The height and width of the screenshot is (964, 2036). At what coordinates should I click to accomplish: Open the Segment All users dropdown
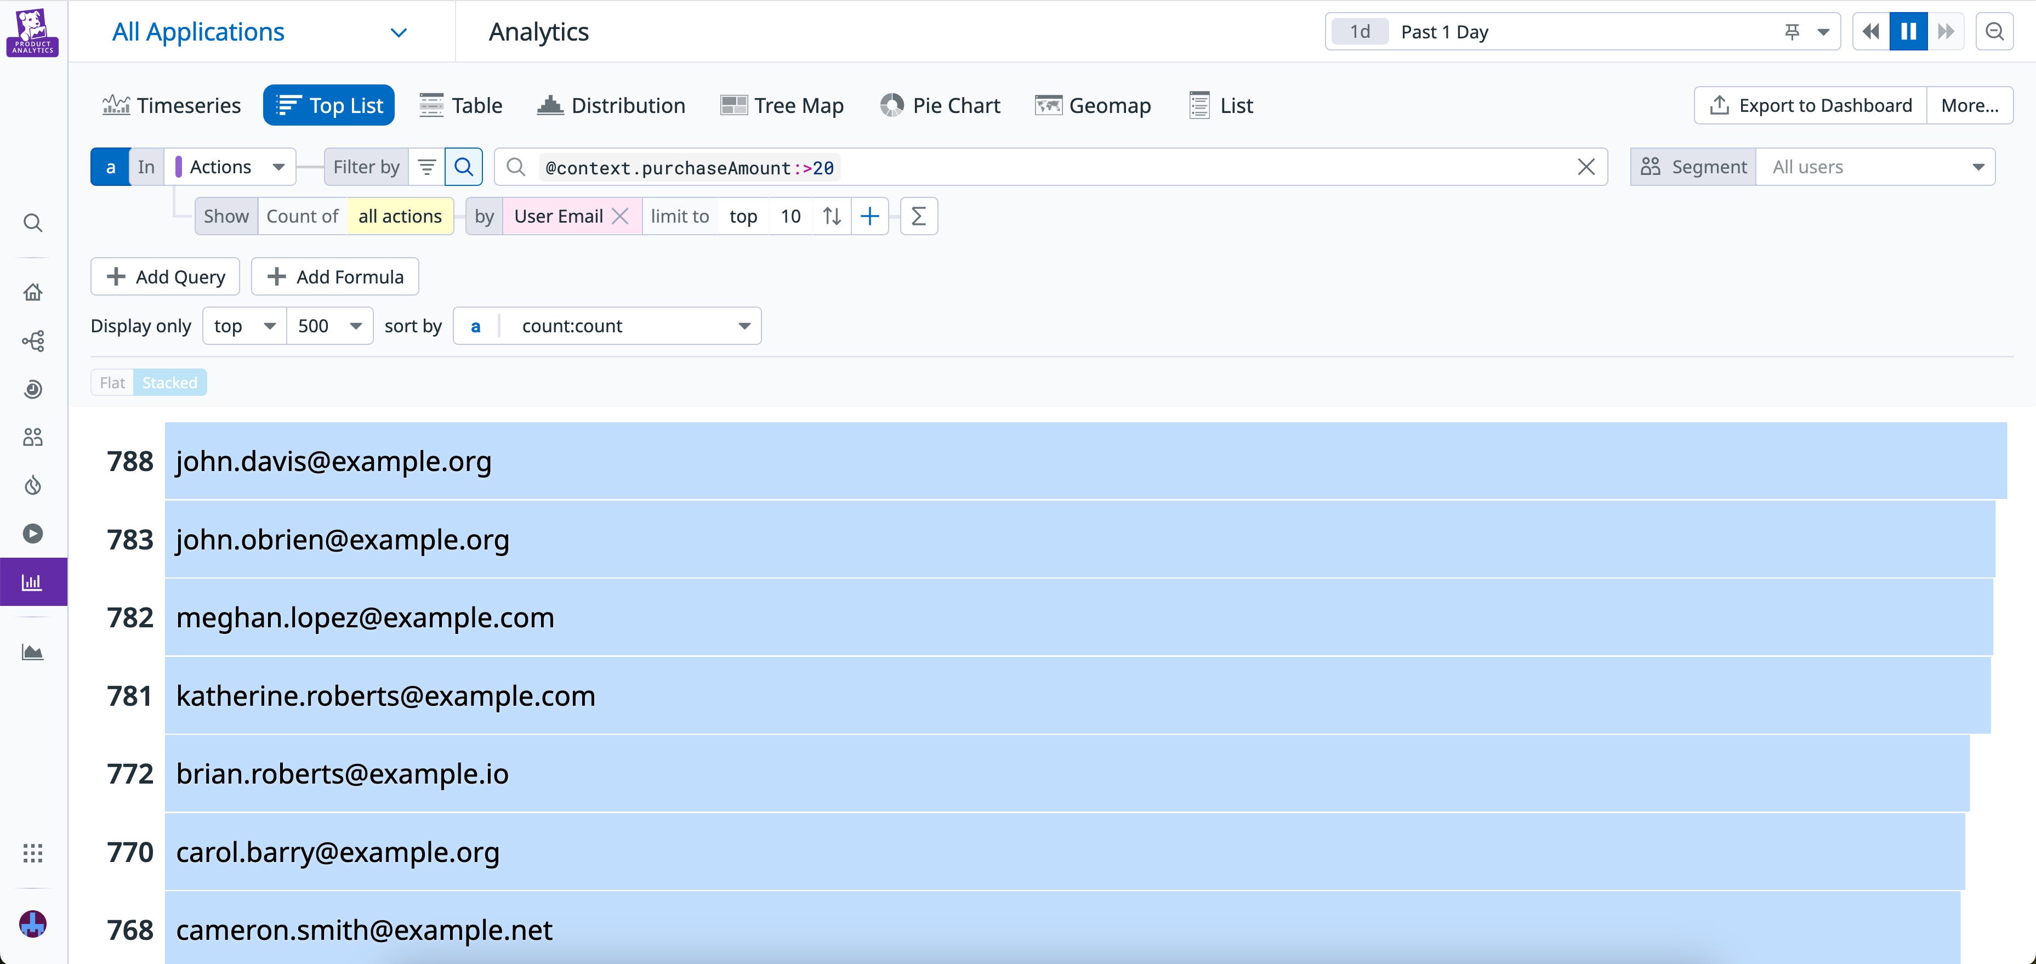pyautogui.click(x=1875, y=167)
